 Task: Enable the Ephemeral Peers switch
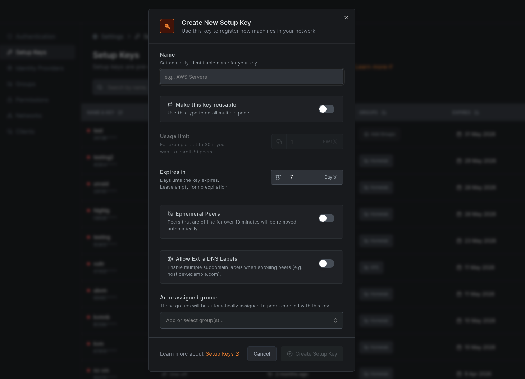coord(327,218)
